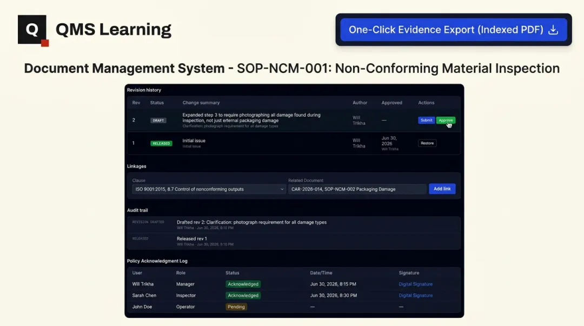Click the Related Document input field
This screenshot has height=326, width=584.
coord(357,189)
